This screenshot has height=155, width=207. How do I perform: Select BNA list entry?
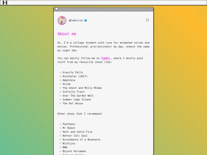point(65,147)
